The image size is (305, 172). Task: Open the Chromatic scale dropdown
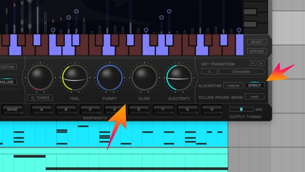(x=241, y=72)
